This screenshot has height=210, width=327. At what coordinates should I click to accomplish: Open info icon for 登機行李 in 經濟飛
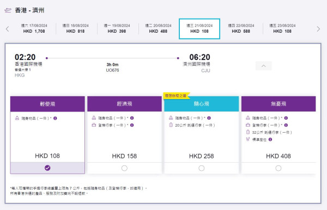click(132, 125)
